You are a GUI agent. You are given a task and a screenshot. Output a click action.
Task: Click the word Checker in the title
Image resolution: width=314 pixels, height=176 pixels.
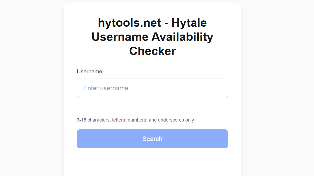152,51
